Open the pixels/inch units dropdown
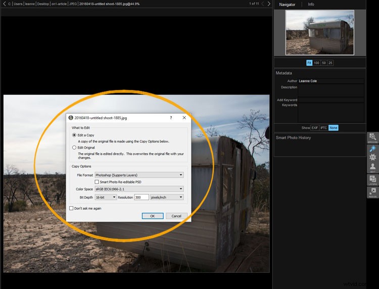 [x=167, y=197]
